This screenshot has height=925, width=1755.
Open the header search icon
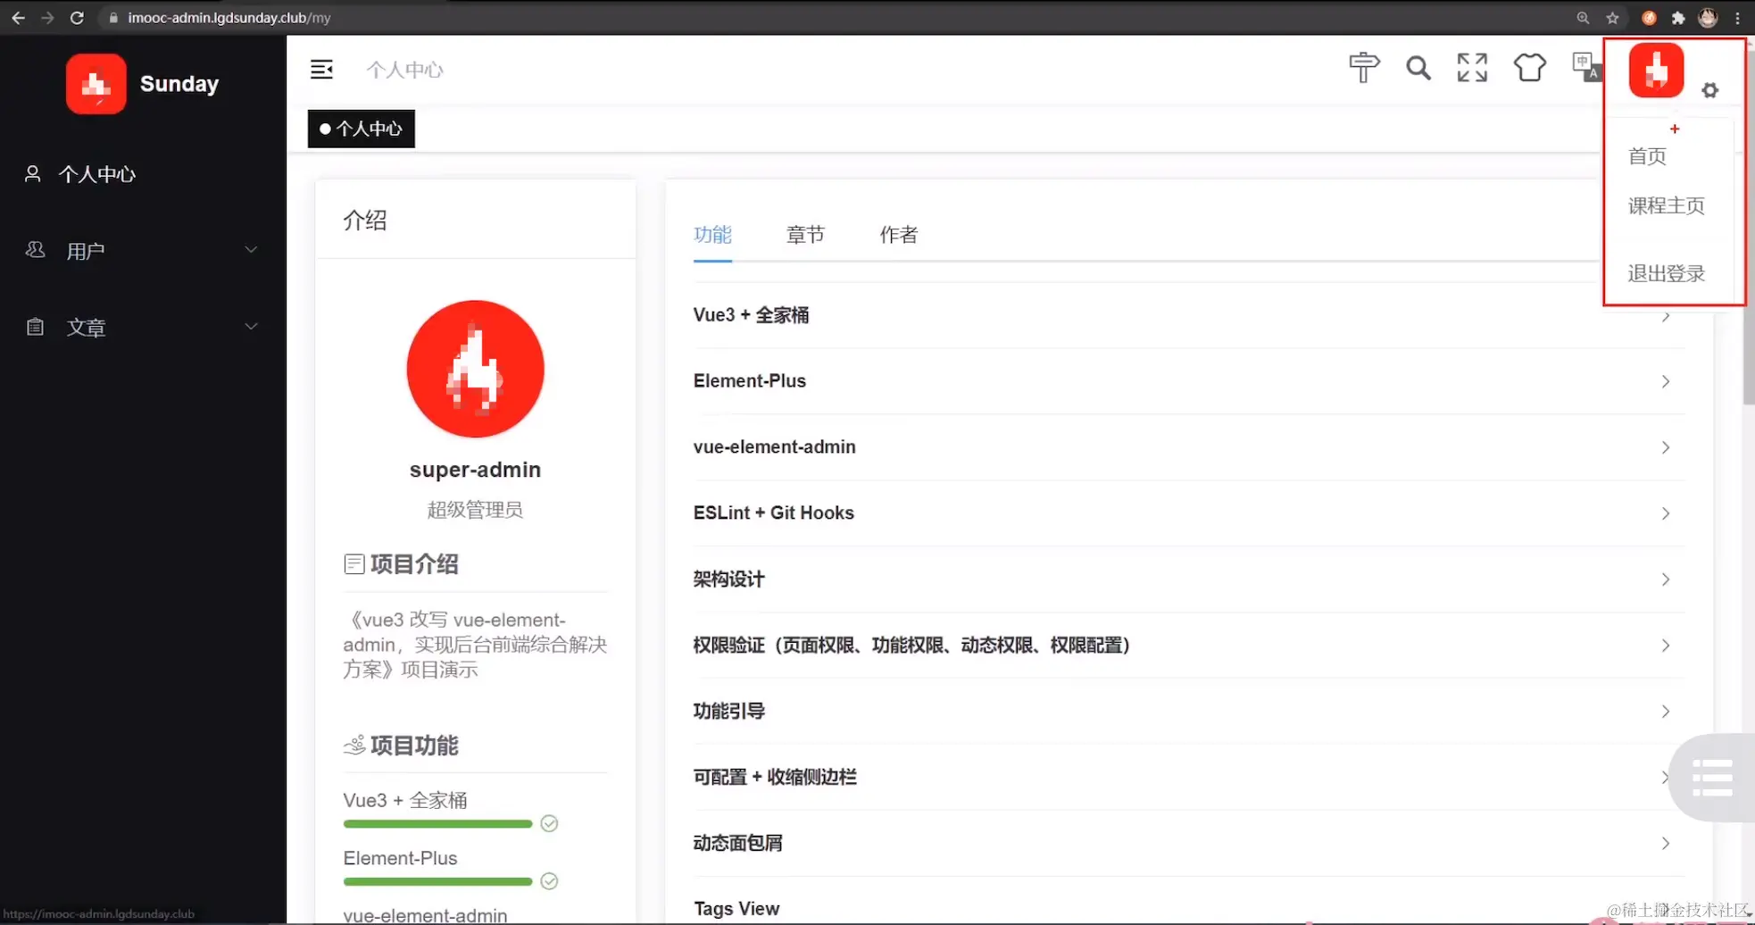click(x=1418, y=68)
